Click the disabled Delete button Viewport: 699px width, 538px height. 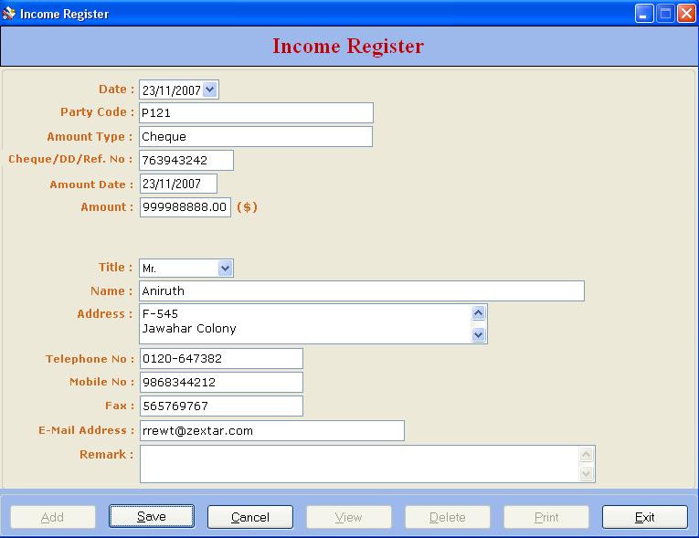tap(447, 517)
